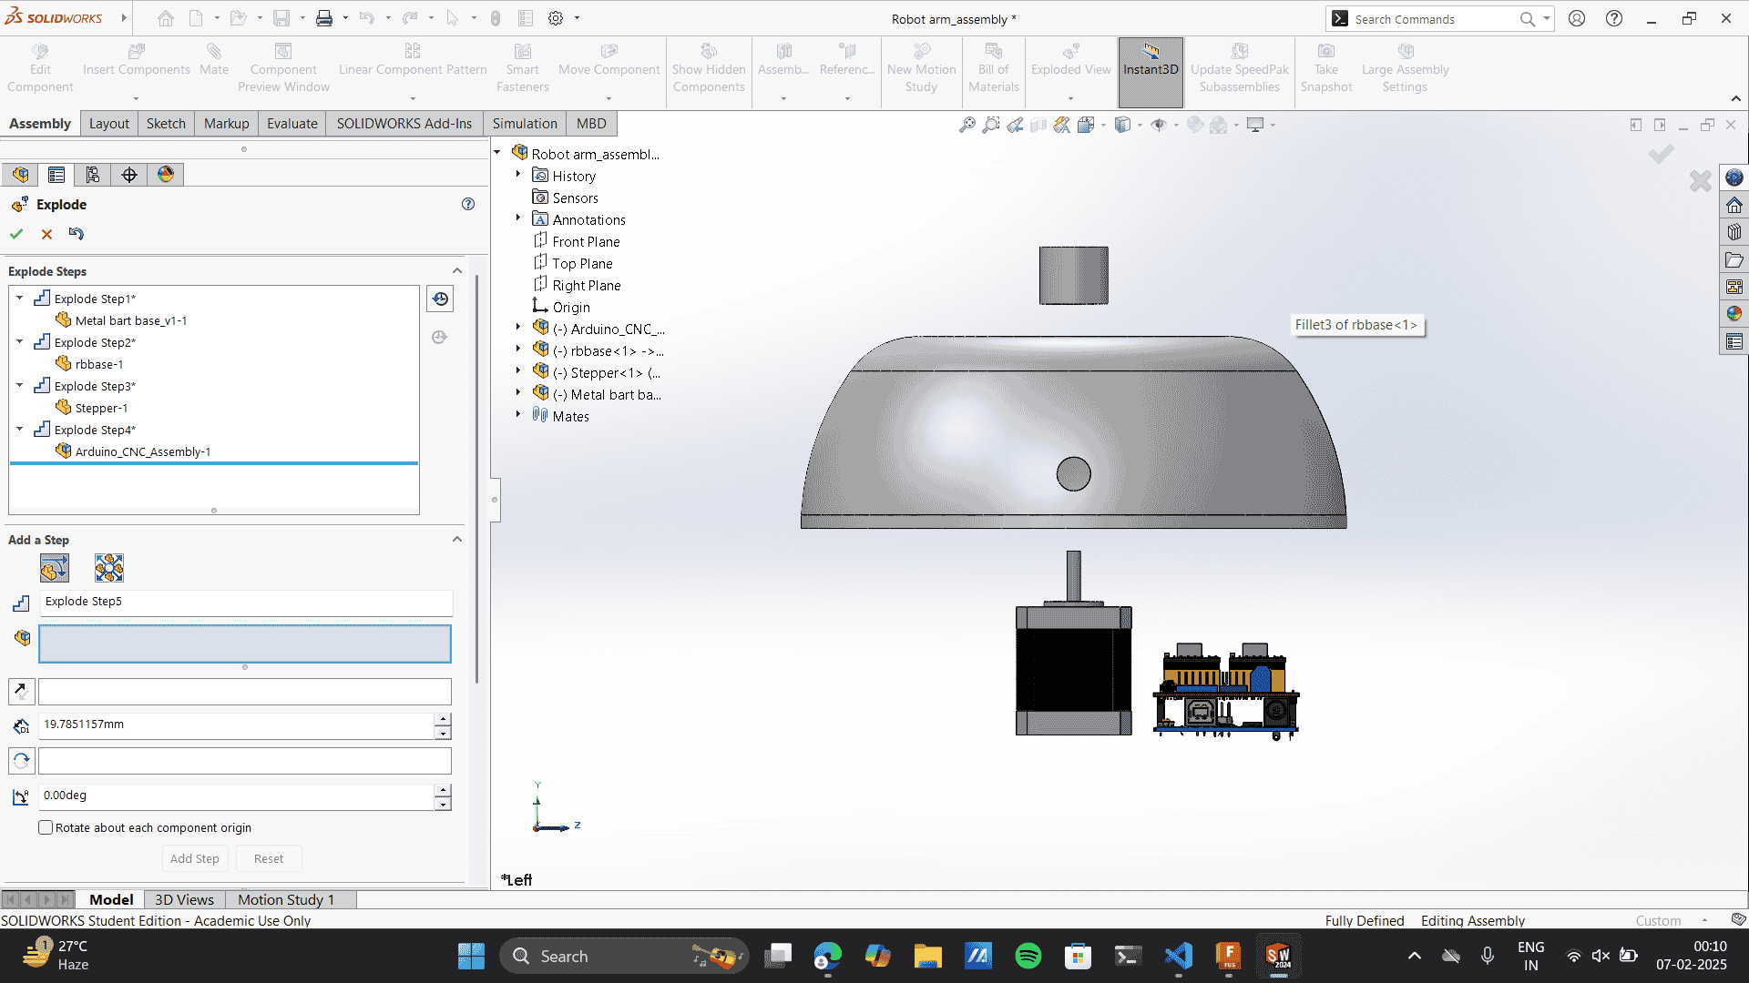
Task: Open the PropertyManager tab icon
Action: tap(56, 175)
